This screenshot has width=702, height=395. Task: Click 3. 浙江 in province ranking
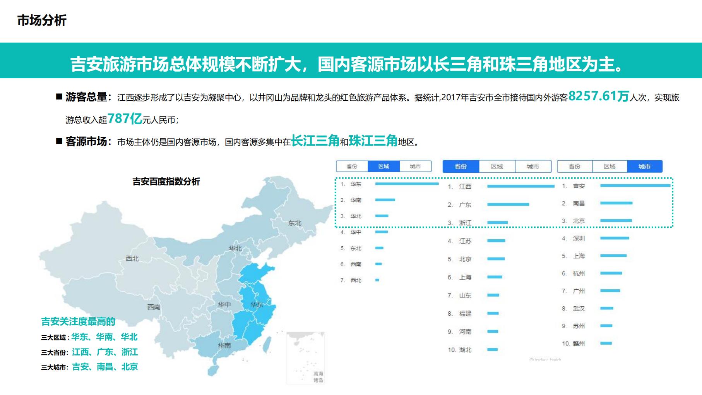coord(460,223)
